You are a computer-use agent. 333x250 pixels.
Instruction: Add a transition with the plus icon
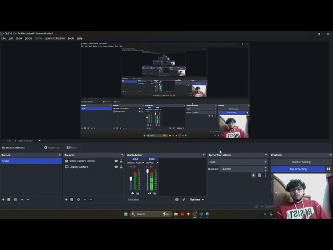click(253, 175)
